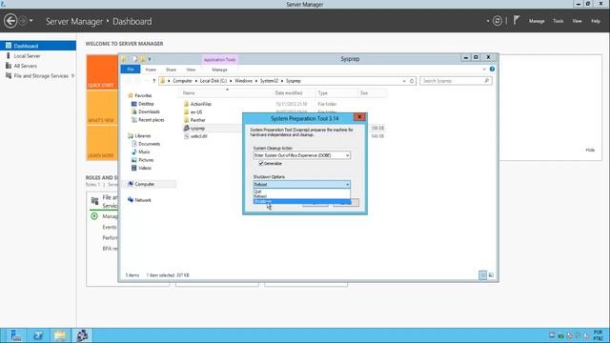Click Local Disk (C:) in breadcrumb
The image size is (610, 343).
(x=213, y=81)
